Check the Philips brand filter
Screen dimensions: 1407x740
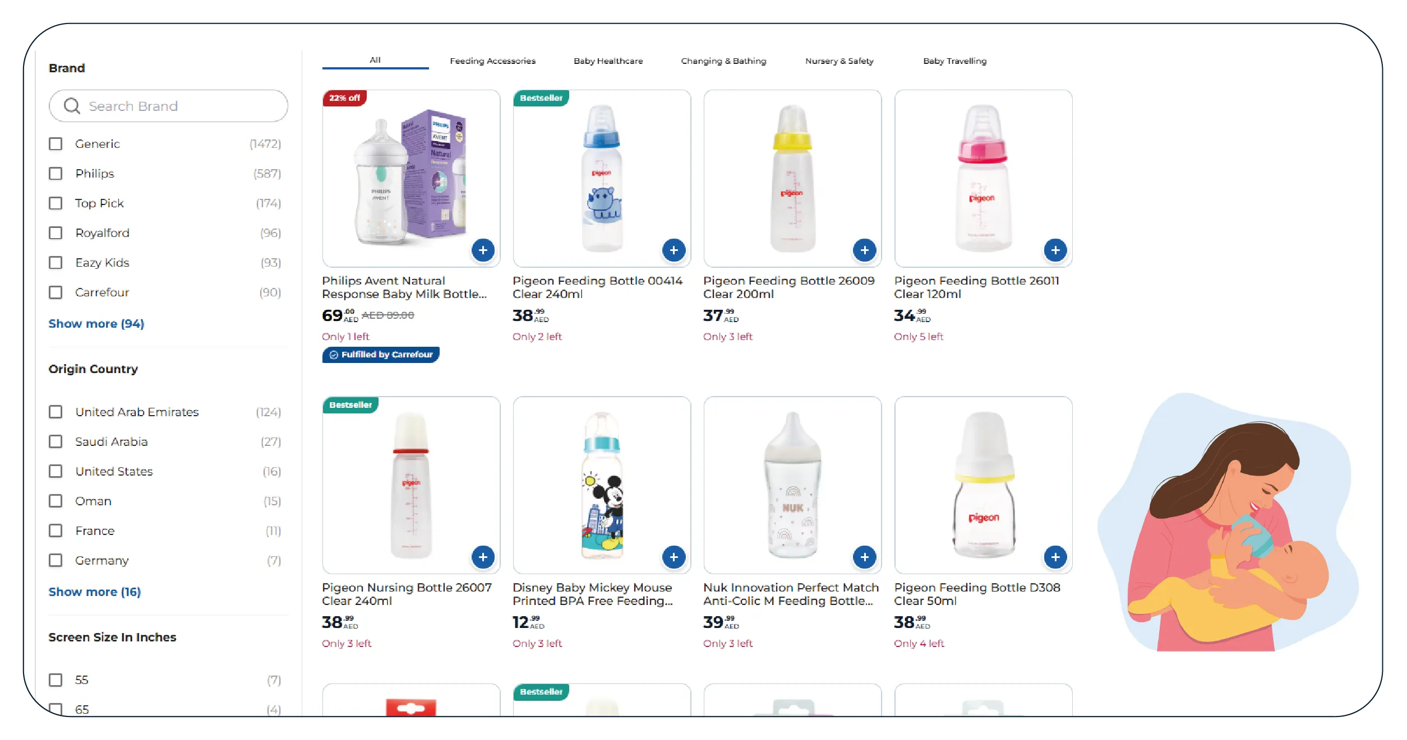(x=56, y=174)
